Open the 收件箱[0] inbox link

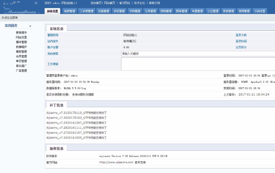coord(130,41)
